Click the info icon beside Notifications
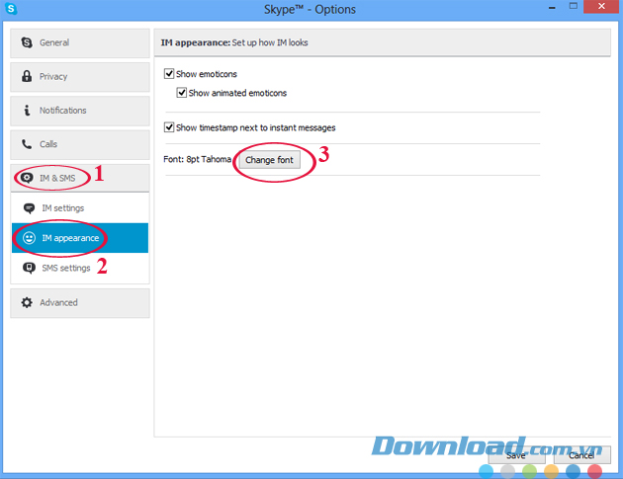The image size is (623, 479). click(27, 111)
